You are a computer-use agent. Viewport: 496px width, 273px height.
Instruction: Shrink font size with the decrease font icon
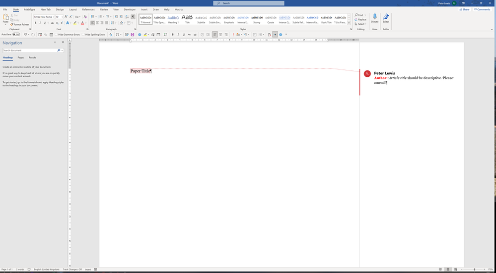coord(71,17)
